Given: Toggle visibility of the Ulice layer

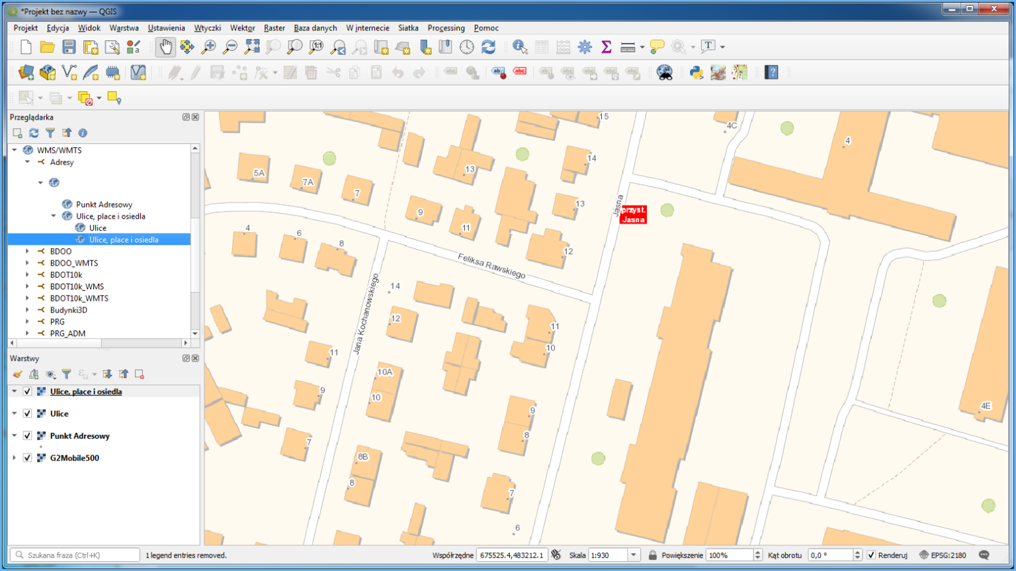Looking at the screenshot, I should tap(27, 413).
